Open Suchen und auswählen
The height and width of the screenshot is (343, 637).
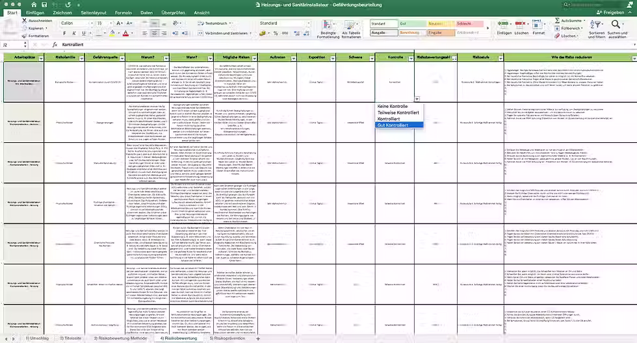coord(617,29)
